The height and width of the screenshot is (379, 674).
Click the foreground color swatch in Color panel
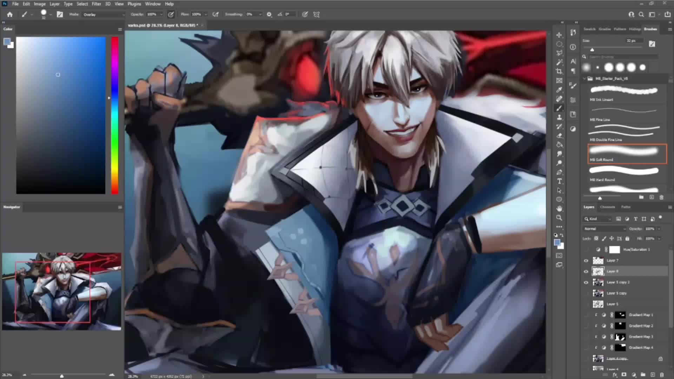(7, 42)
